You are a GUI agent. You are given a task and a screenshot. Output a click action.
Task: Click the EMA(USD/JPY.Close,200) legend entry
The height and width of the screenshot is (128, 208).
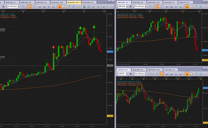point(130,85)
